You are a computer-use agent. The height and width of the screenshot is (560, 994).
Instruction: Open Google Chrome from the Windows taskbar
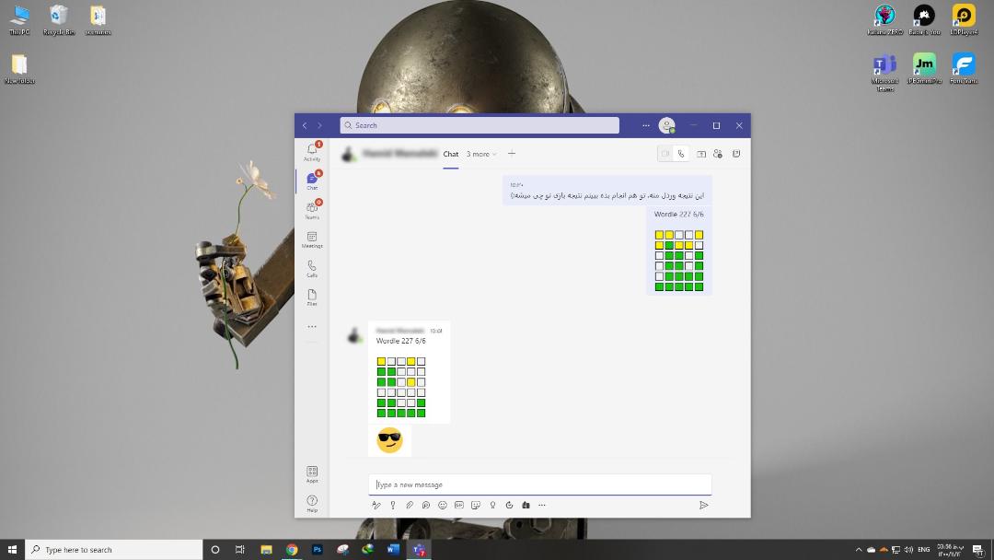292,550
